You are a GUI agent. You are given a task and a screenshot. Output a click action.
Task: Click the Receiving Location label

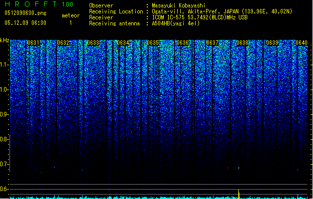116,11
